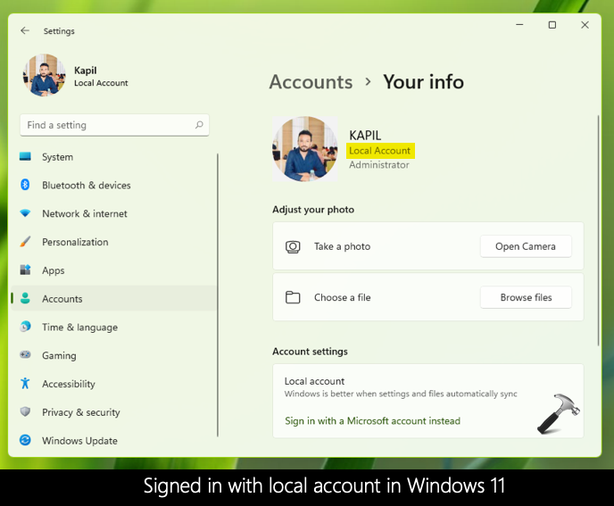Close the Settings window
Viewport: 614px width, 506px height.
pos(585,25)
